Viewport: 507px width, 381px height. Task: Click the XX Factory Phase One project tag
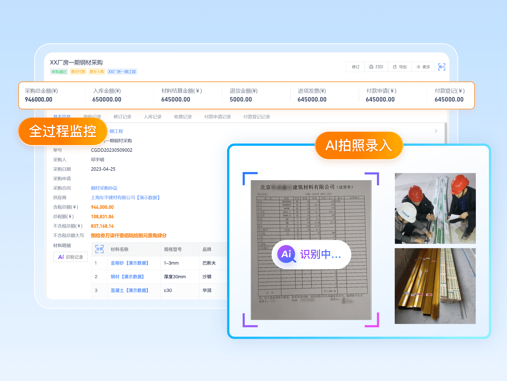pyautogui.click(x=122, y=72)
